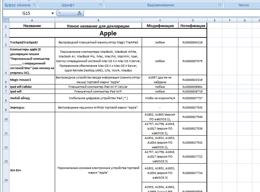
Task: Select column A header
Action: (x=32, y=21)
